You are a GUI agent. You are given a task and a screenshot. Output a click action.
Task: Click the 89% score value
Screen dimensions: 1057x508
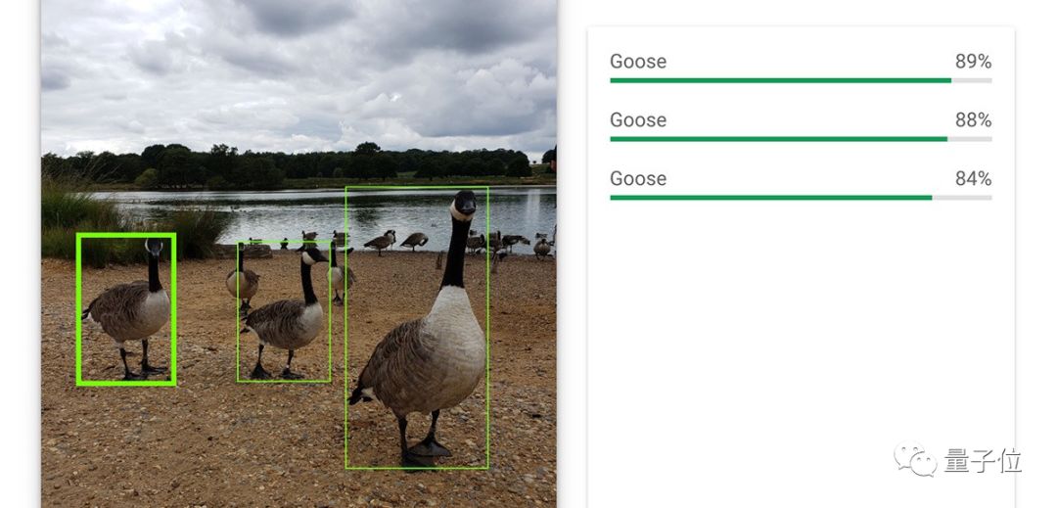[x=973, y=62]
